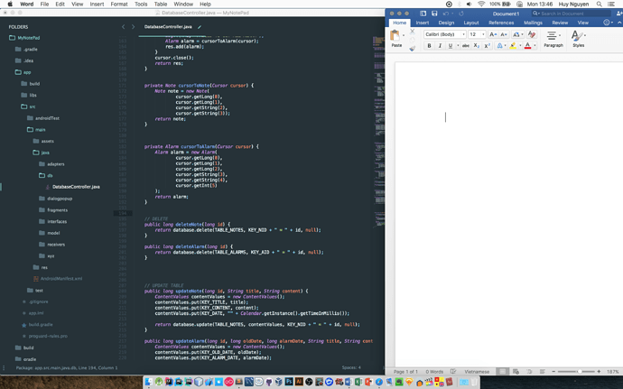Screen dimensions: 623x389
Task: Click the zoom slider handle in Word
Action: click(580, 372)
